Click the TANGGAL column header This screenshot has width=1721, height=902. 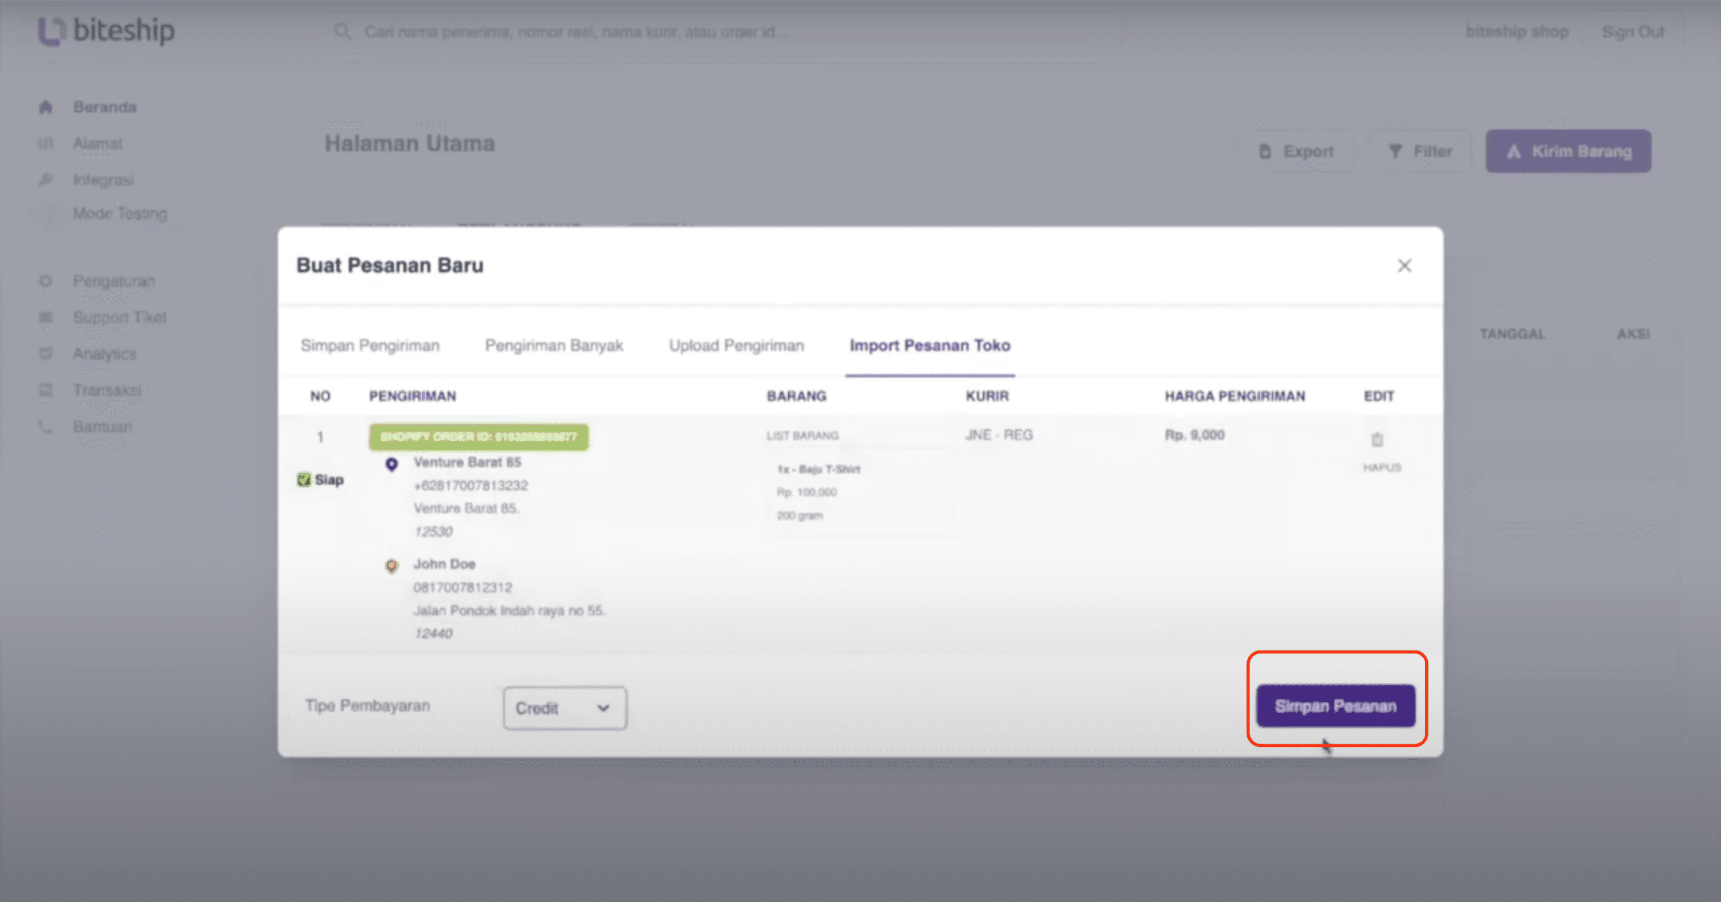point(1512,334)
